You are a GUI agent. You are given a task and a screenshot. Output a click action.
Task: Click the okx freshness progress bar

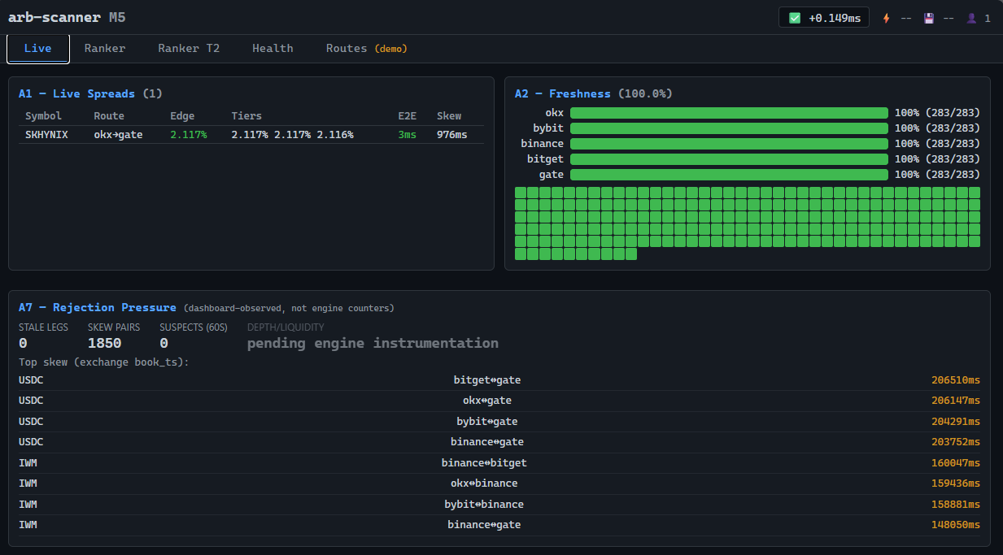pyautogui.click(x=729, y=113)
